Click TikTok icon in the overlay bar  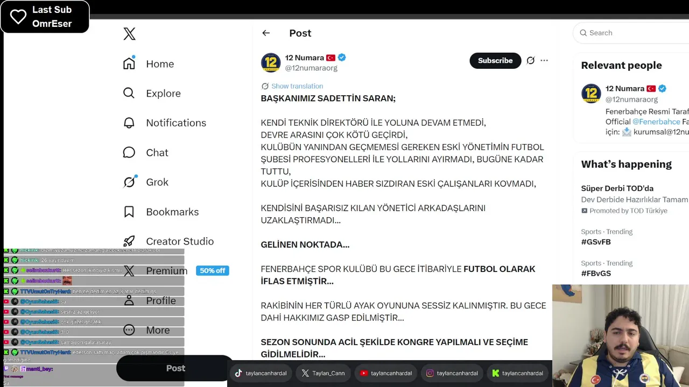[238, 373]
